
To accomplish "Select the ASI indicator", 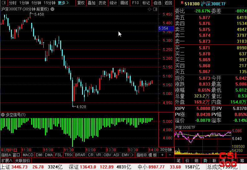I will (x=116, y=155).
